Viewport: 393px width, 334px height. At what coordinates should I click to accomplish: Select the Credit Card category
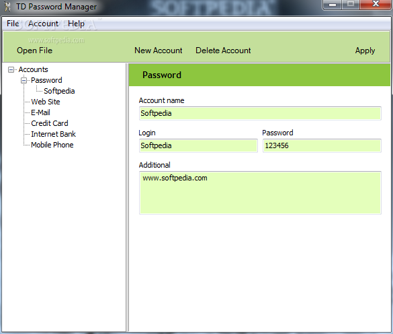pyautogui.click(x=50, y=123)
